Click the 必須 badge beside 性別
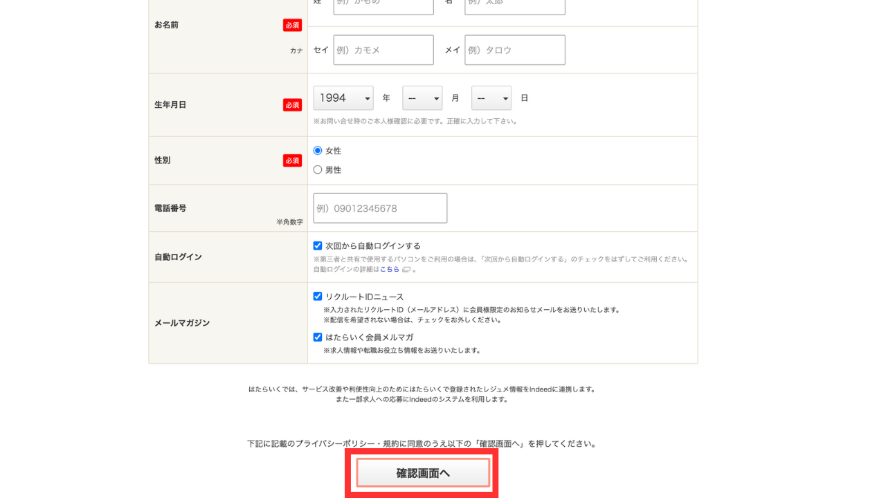 tap(292, 160)
